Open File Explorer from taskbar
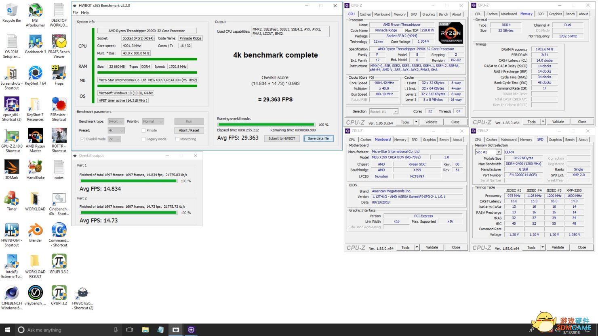Viewport: 598px width, 336px height. click(145, 330)
